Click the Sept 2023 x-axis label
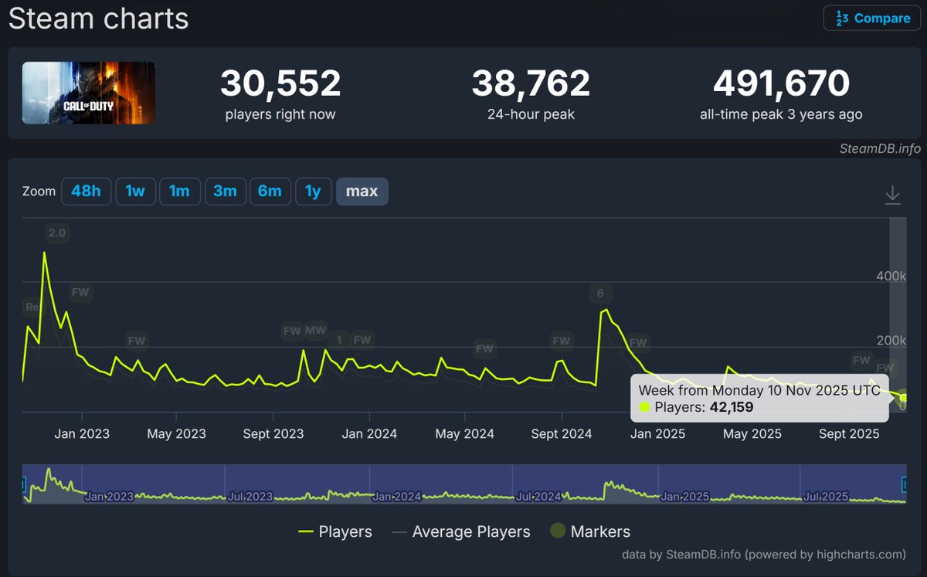 click(x=273, y=433)
